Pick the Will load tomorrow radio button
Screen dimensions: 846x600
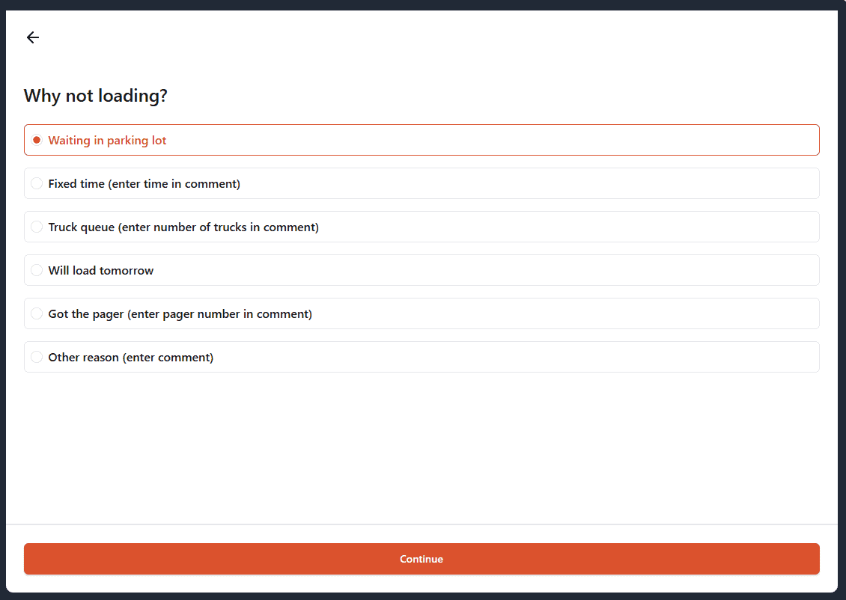click(x=37, y=271)
